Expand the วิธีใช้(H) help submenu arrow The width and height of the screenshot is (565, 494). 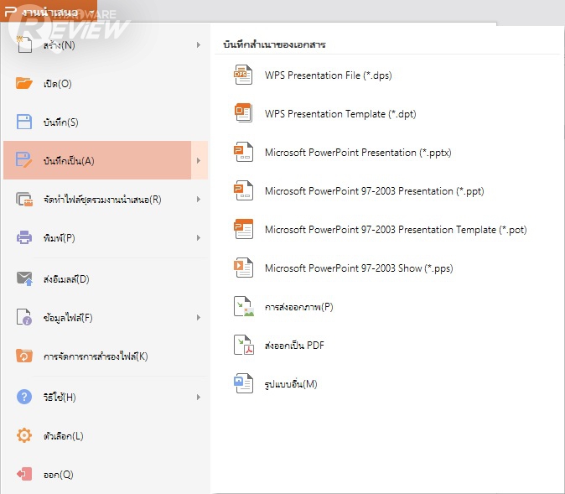[199, 397]
